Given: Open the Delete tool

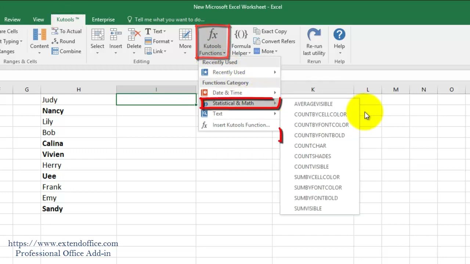Looking at the screenshot, I should pyautogui.click(x=134, y=42).
